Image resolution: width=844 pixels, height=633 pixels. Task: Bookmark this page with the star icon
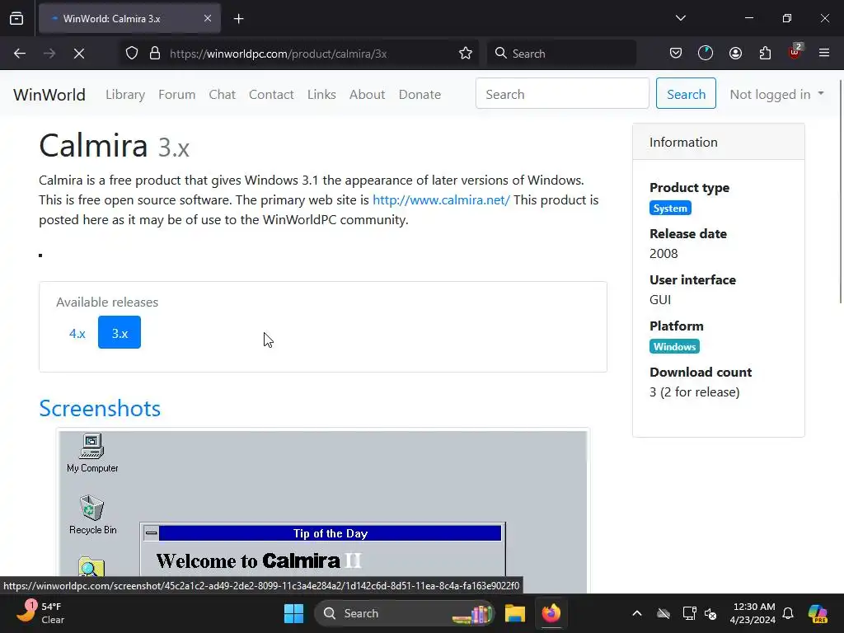[466, 54]
